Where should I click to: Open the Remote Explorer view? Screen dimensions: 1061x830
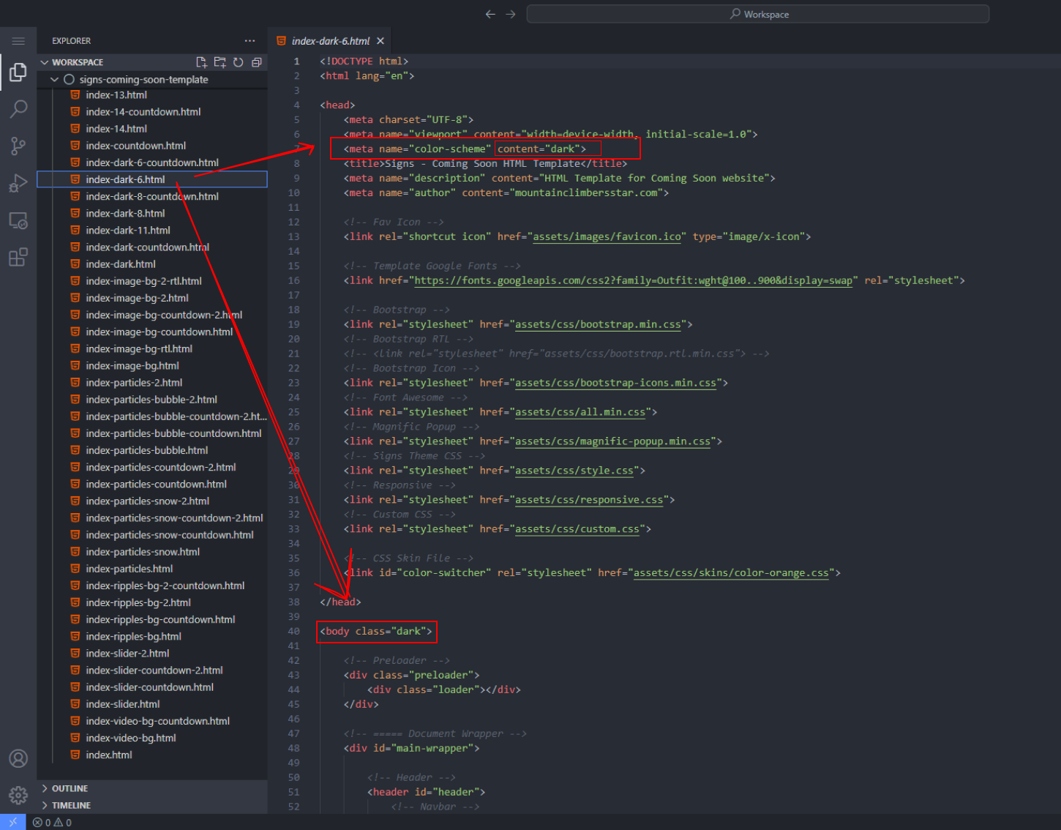point(18,220)
